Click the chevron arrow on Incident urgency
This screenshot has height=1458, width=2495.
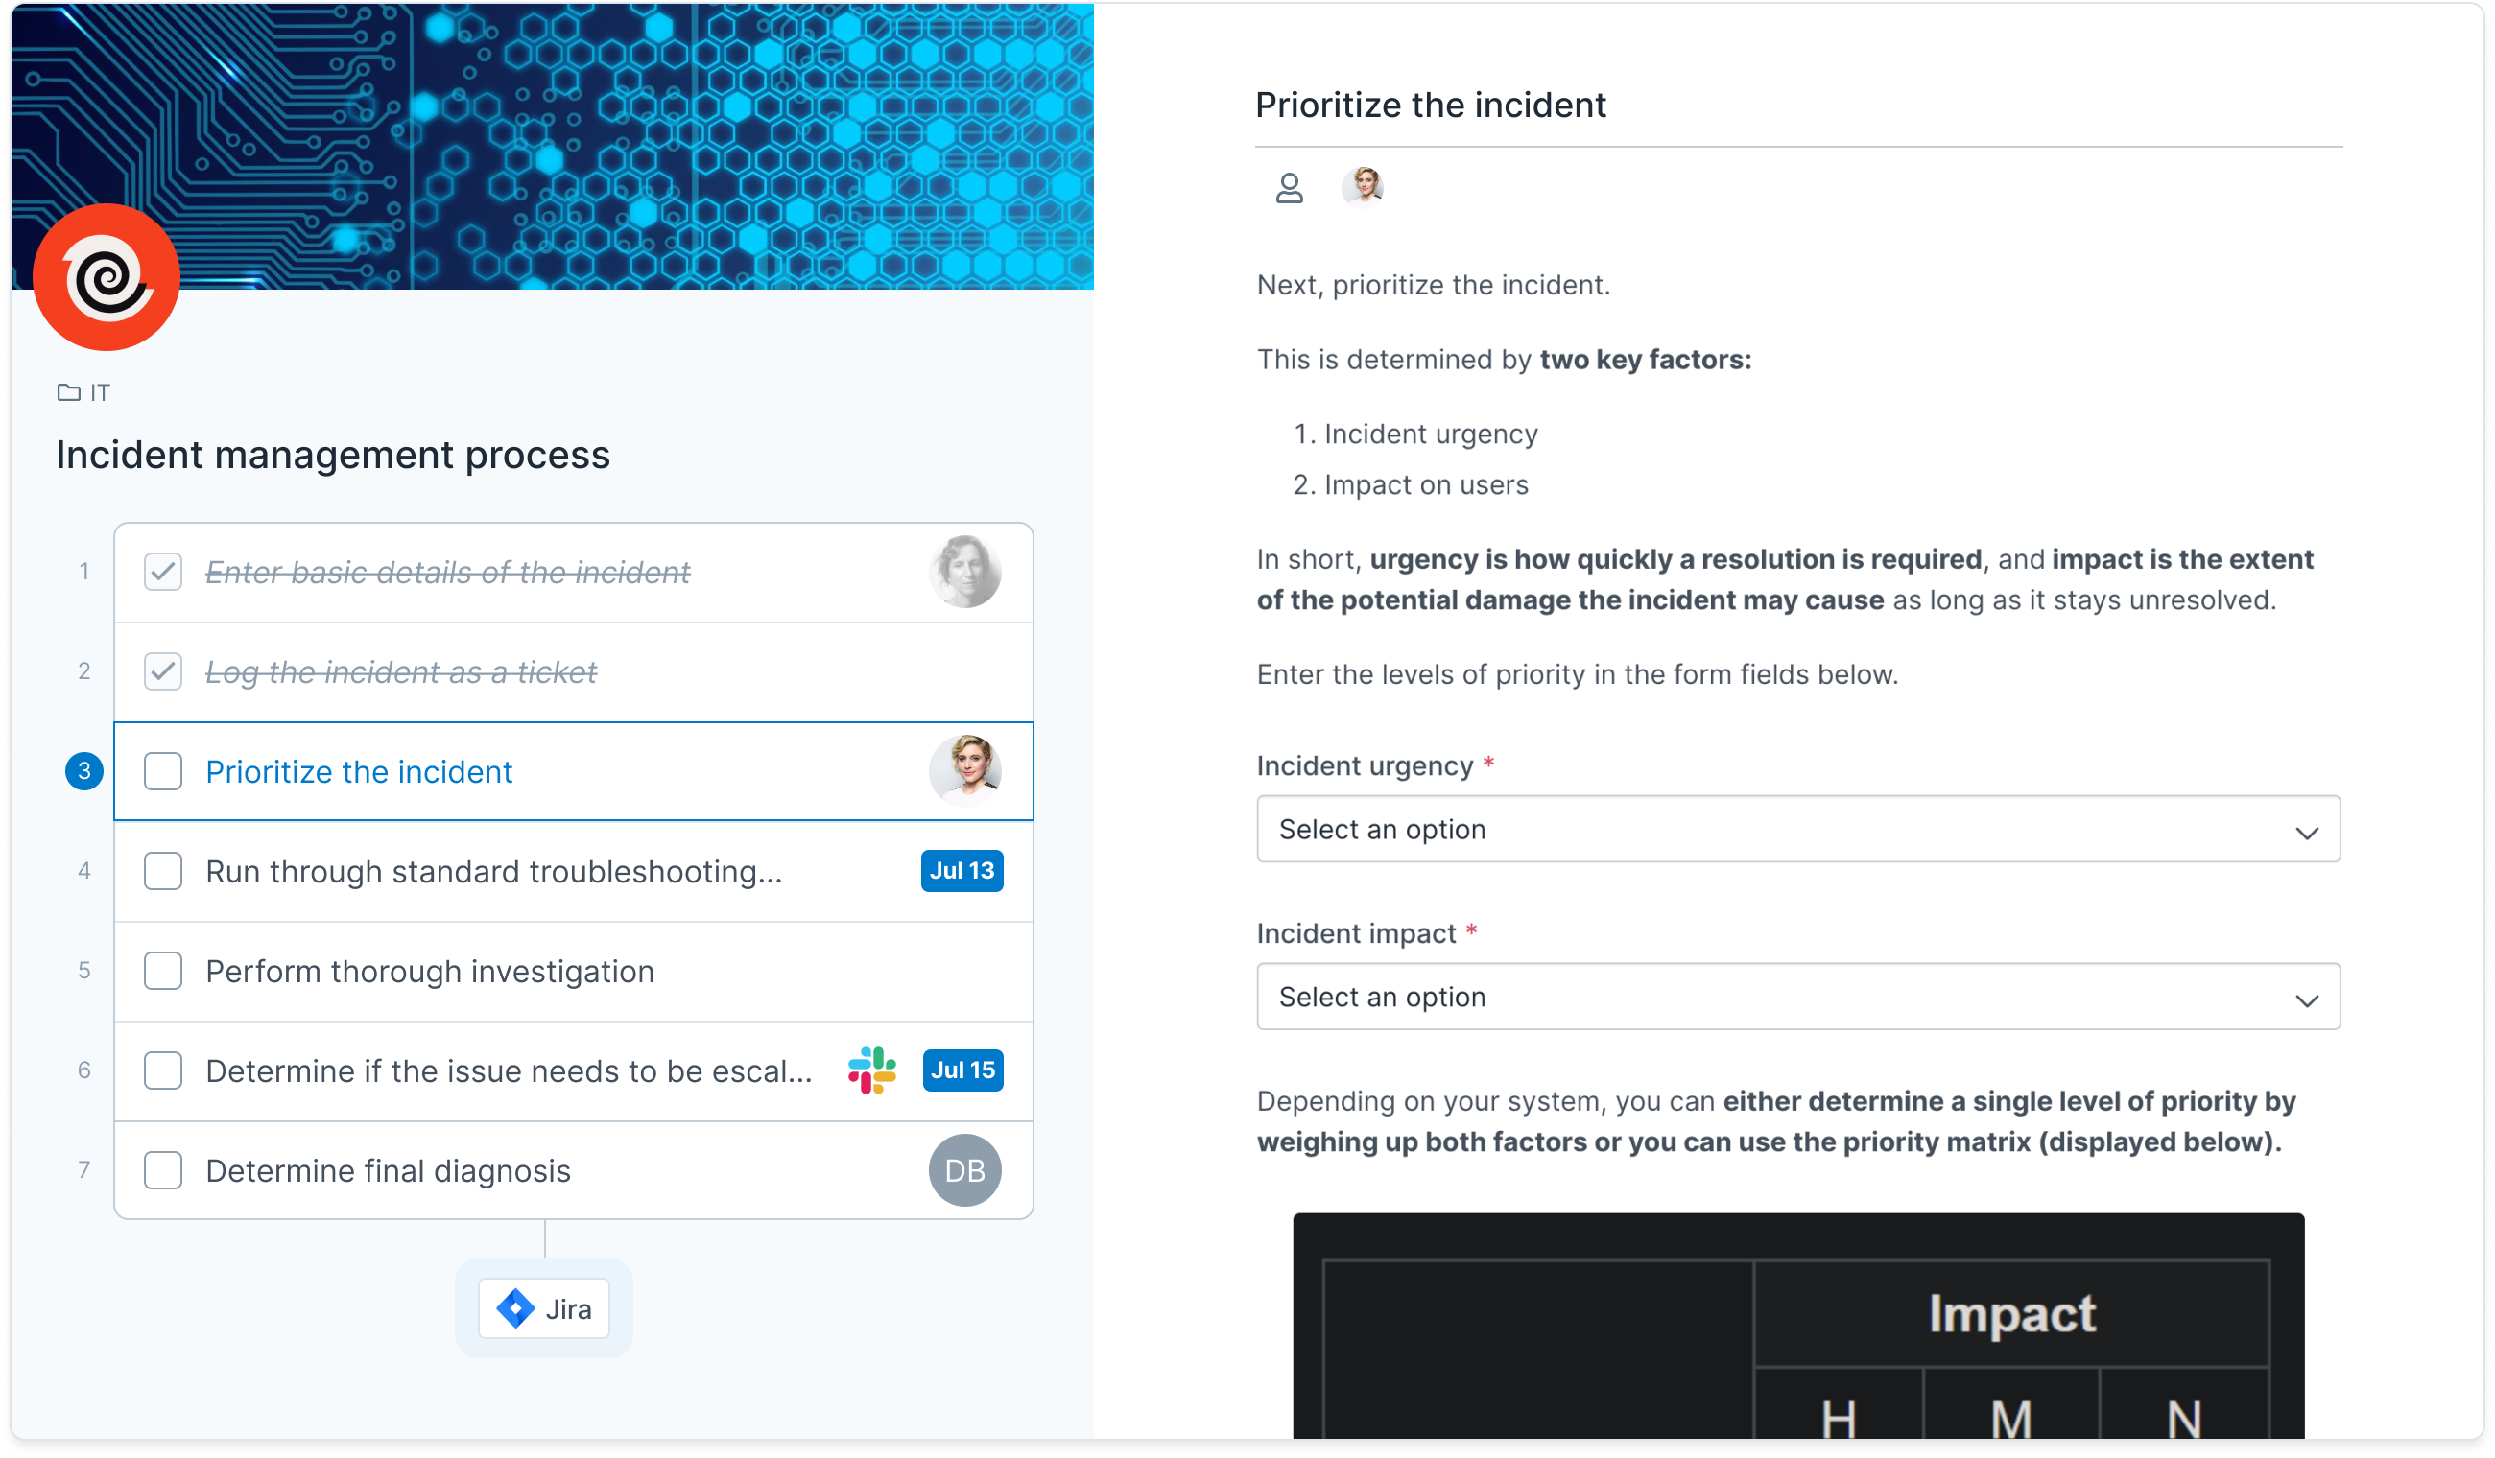coord(2309,834)
